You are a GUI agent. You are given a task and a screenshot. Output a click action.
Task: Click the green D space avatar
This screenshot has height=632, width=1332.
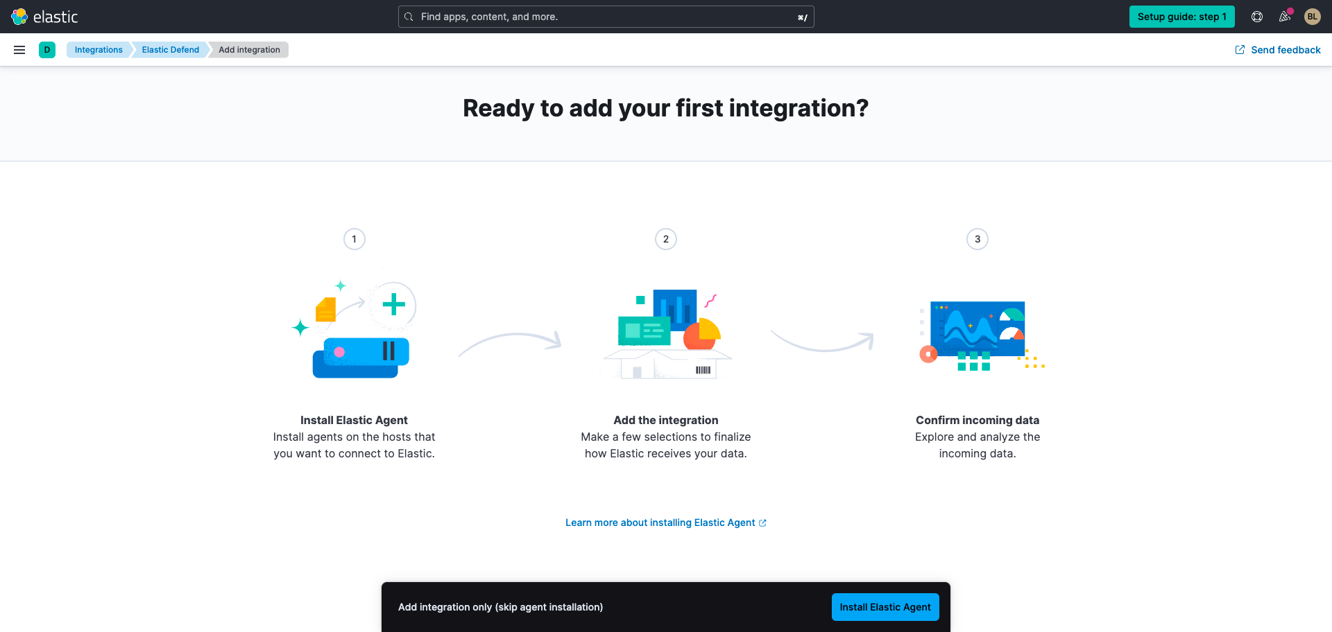[47, 50]
